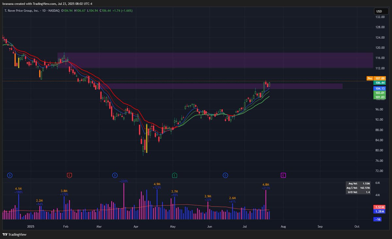Click the Oct label on time axis

(x=357, y=226)
